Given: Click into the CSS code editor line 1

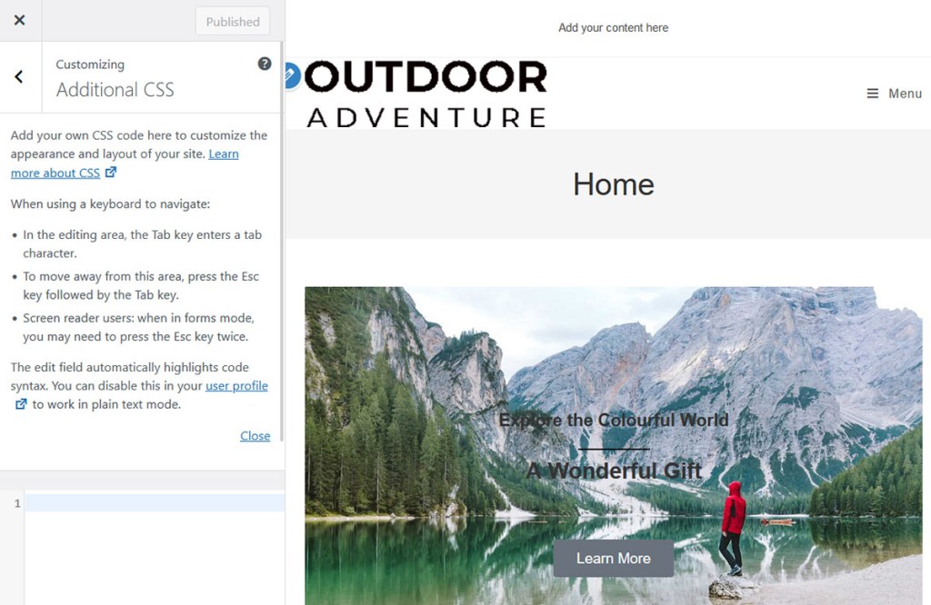Looking at the screenshot, I should (155, 503).
